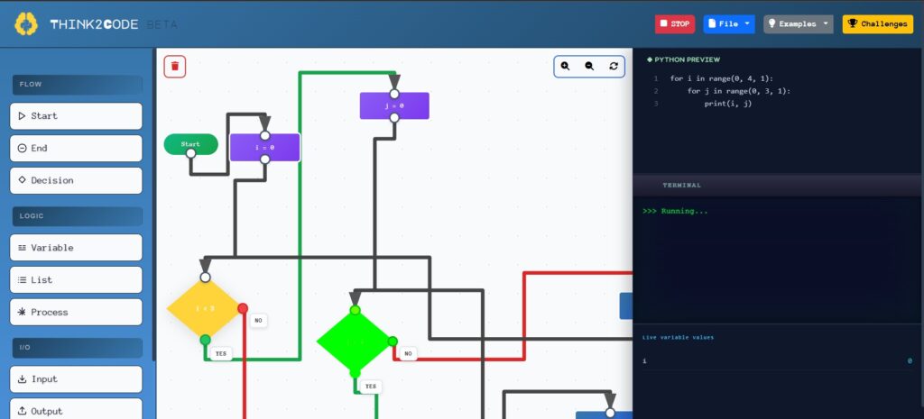Click the THINK2CODE title text

94,24
